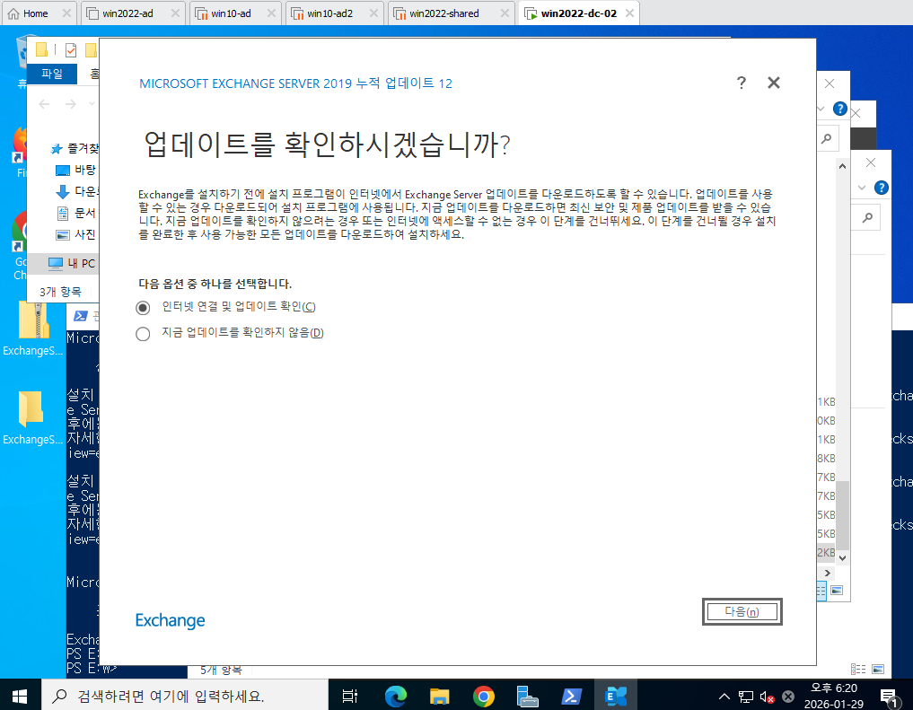Open notification center icon
Screen dimensions: 913x710
click(889, 697)
